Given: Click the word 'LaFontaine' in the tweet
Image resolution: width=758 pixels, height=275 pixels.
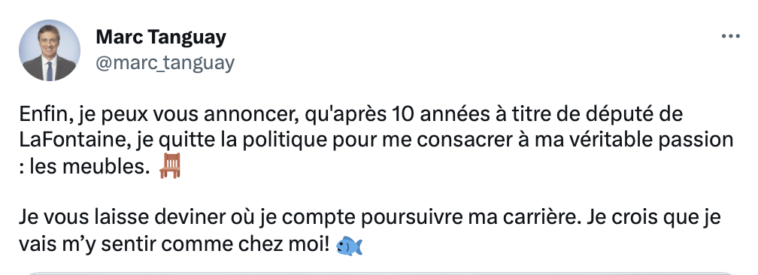Looking at the screenshot, I should [x=74, y=141].
